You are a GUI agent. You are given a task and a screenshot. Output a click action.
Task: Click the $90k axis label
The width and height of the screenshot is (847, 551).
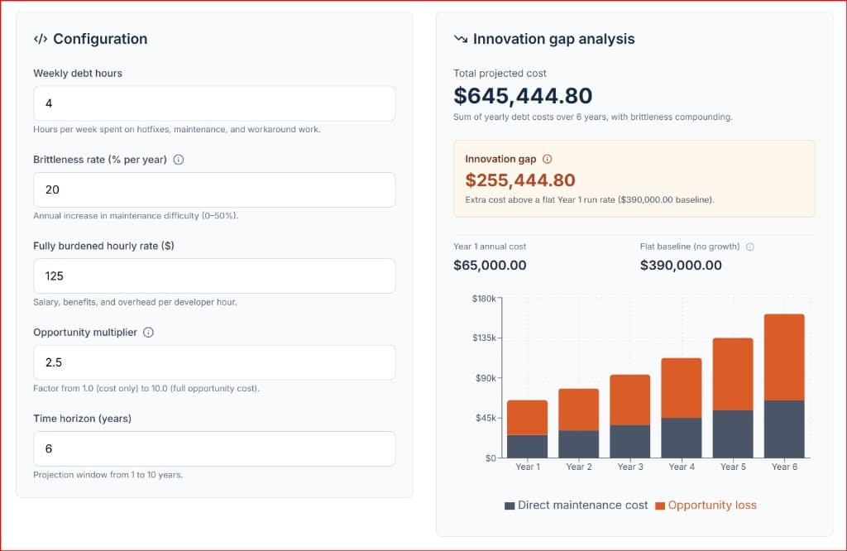click(x=486, y=378)
